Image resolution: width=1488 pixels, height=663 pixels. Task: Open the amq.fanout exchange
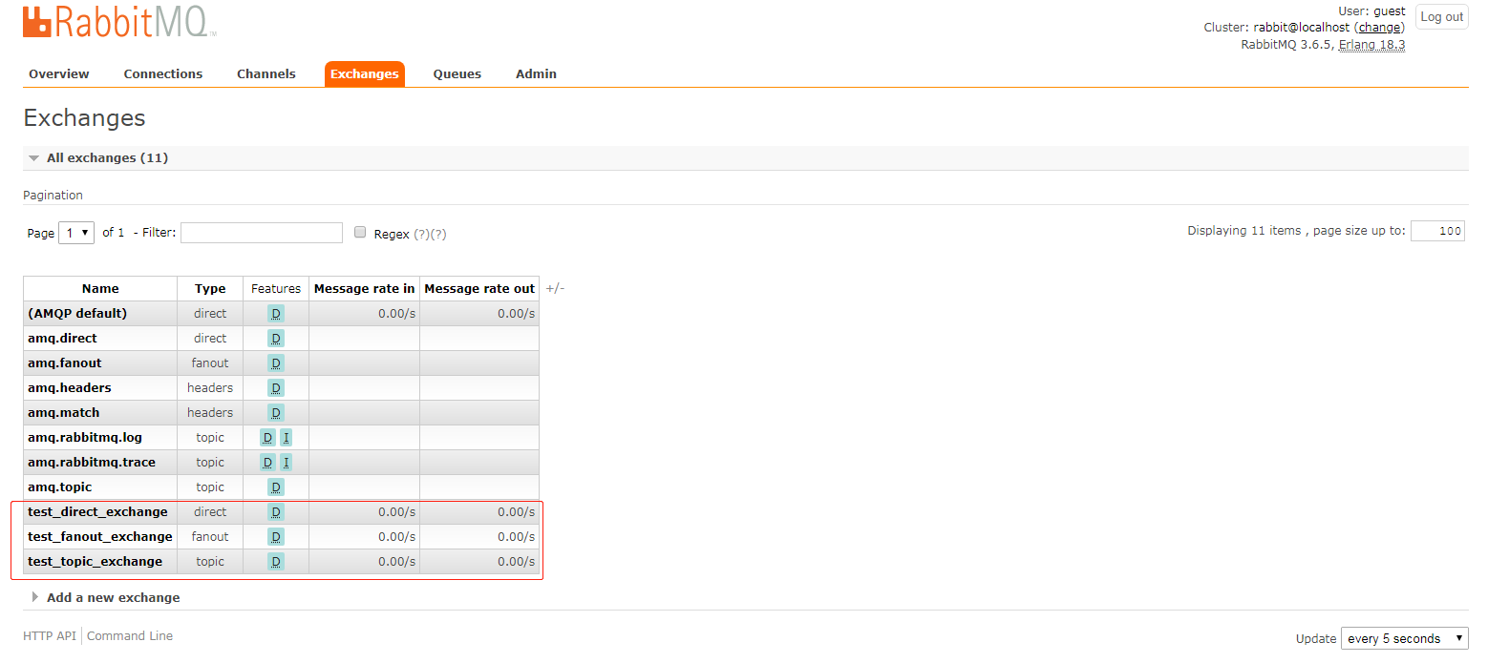pyautogui.click(x=65, y=363)
